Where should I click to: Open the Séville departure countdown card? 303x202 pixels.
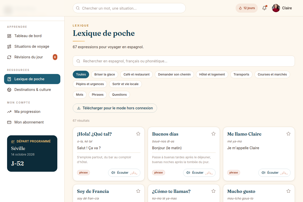(x=32, y=154)
